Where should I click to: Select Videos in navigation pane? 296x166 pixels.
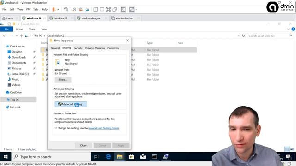click(x=16, y=85)
